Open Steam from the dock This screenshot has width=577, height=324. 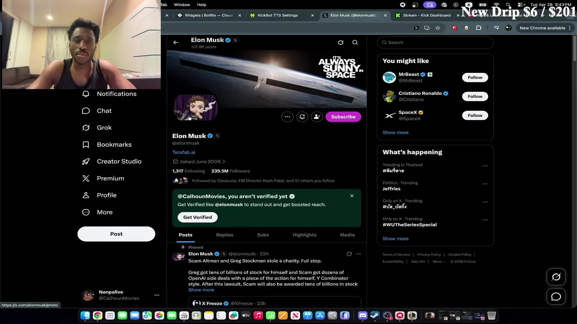tap(375, 316)
